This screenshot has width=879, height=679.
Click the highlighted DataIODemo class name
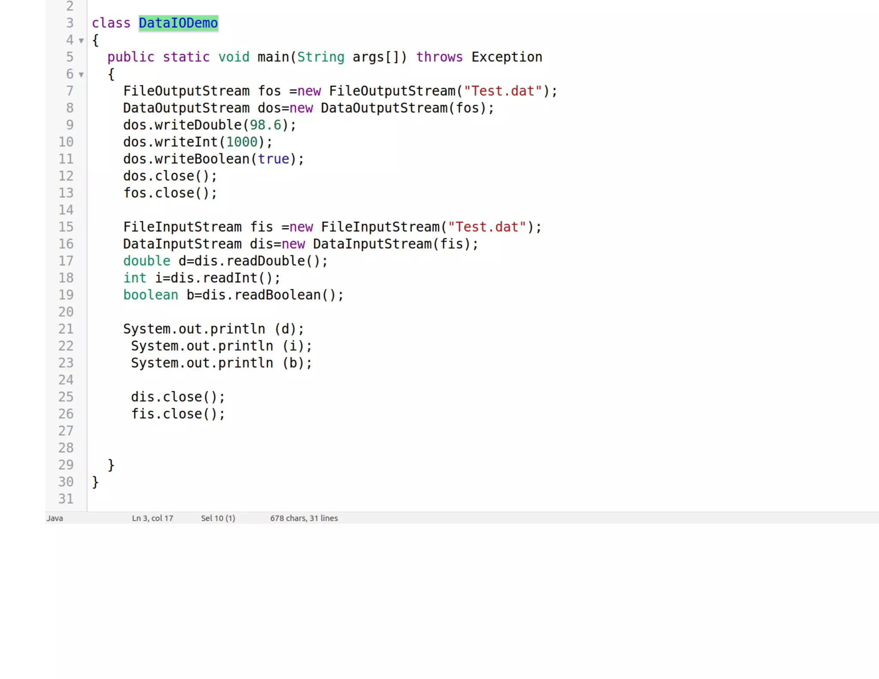click(x=178, y=23)
